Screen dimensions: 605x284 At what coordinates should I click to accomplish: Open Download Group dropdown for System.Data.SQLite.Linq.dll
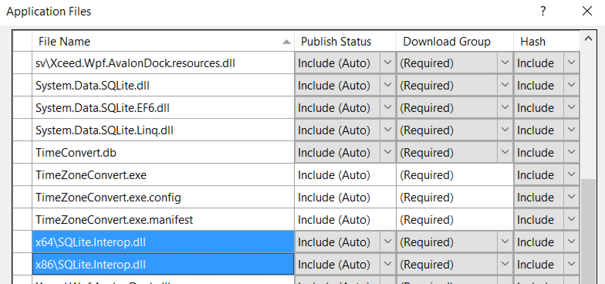505,130
